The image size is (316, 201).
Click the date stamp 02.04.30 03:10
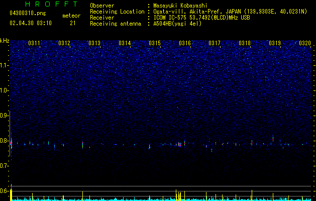pos(31,23)
